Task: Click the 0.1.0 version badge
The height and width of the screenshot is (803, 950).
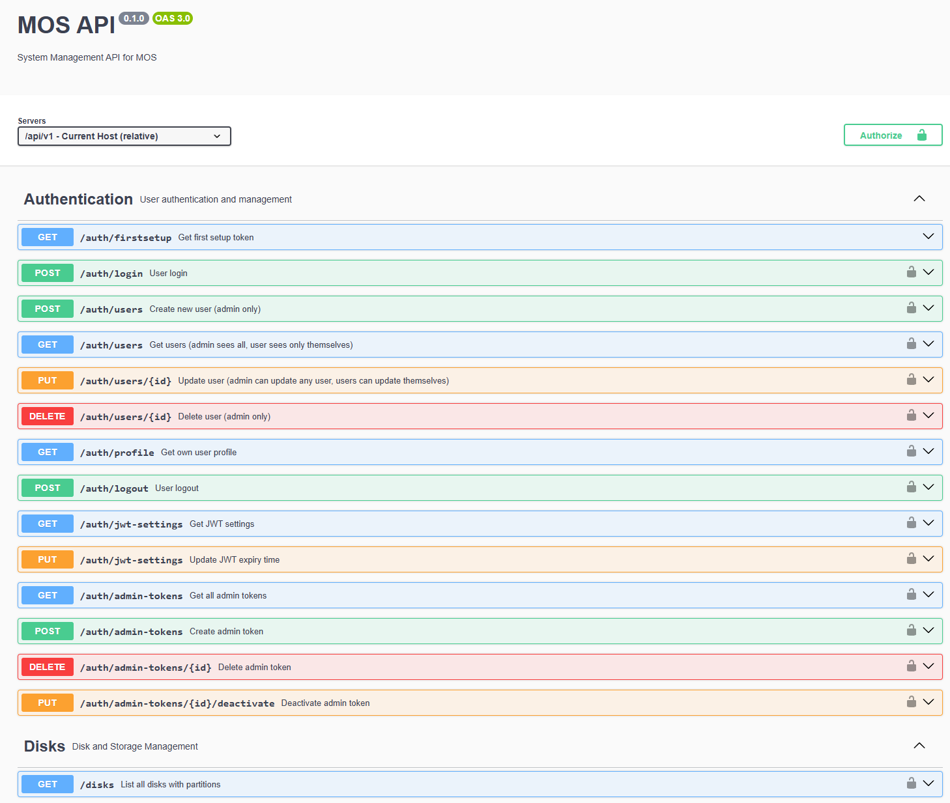Action: tap(134, 18)
